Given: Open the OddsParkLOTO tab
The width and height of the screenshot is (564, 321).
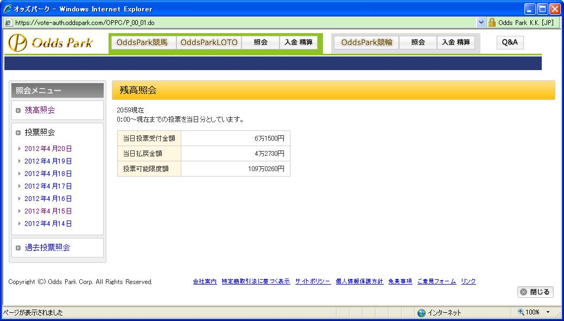Looking at the screenshot, I should (x=209, y=42).
